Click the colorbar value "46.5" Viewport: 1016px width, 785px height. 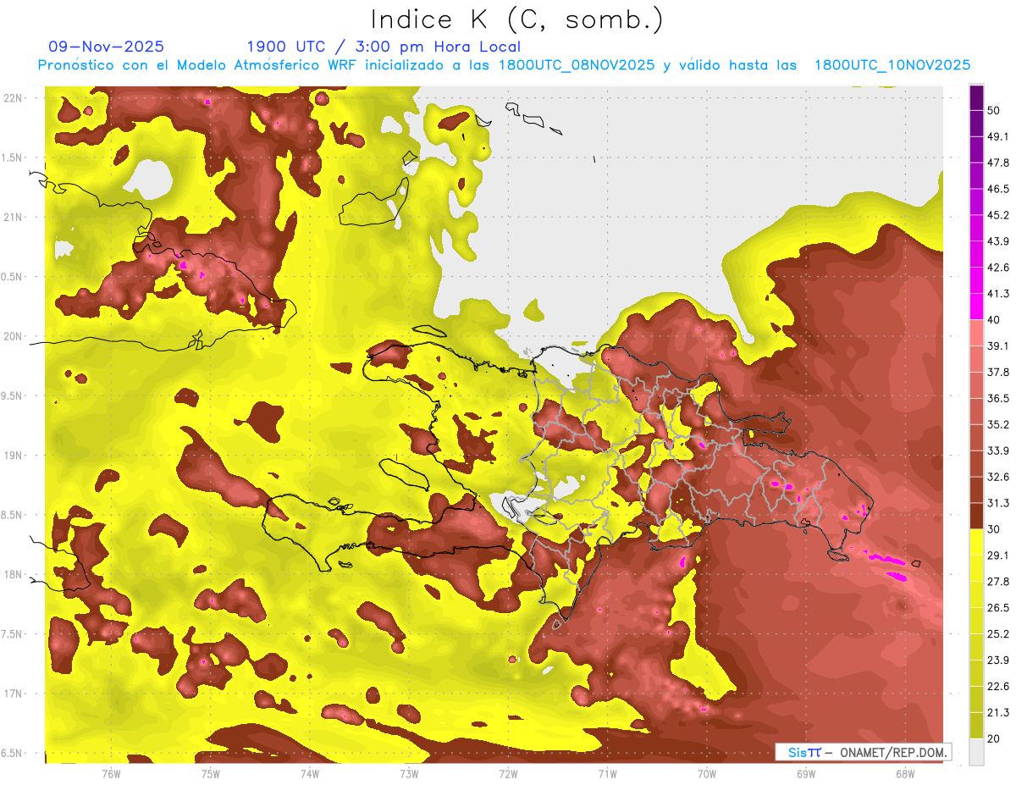[998, 189]
